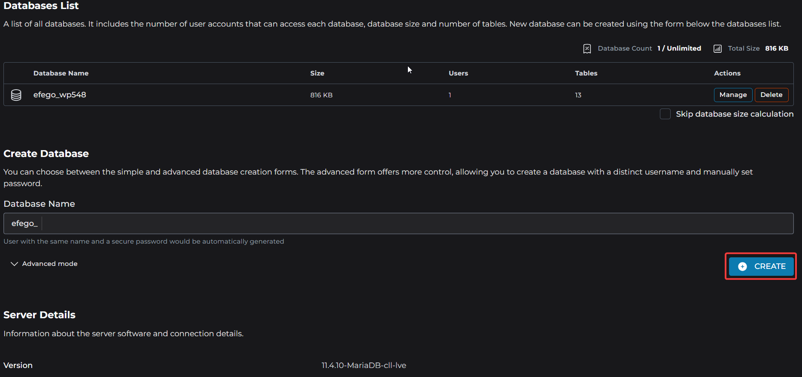Click the plus icon inside CREATE button
This screenshot has height=377, width=802.
742,266
